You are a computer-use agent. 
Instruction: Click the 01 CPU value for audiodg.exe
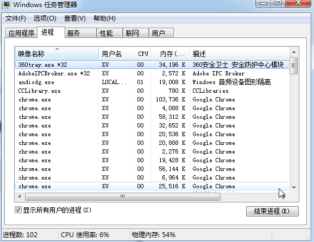coord(140,82)
